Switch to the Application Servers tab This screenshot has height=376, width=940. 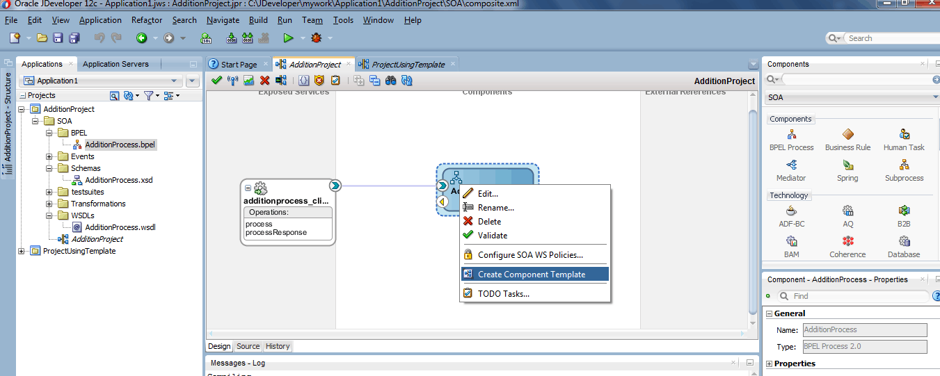pos(115,64)
